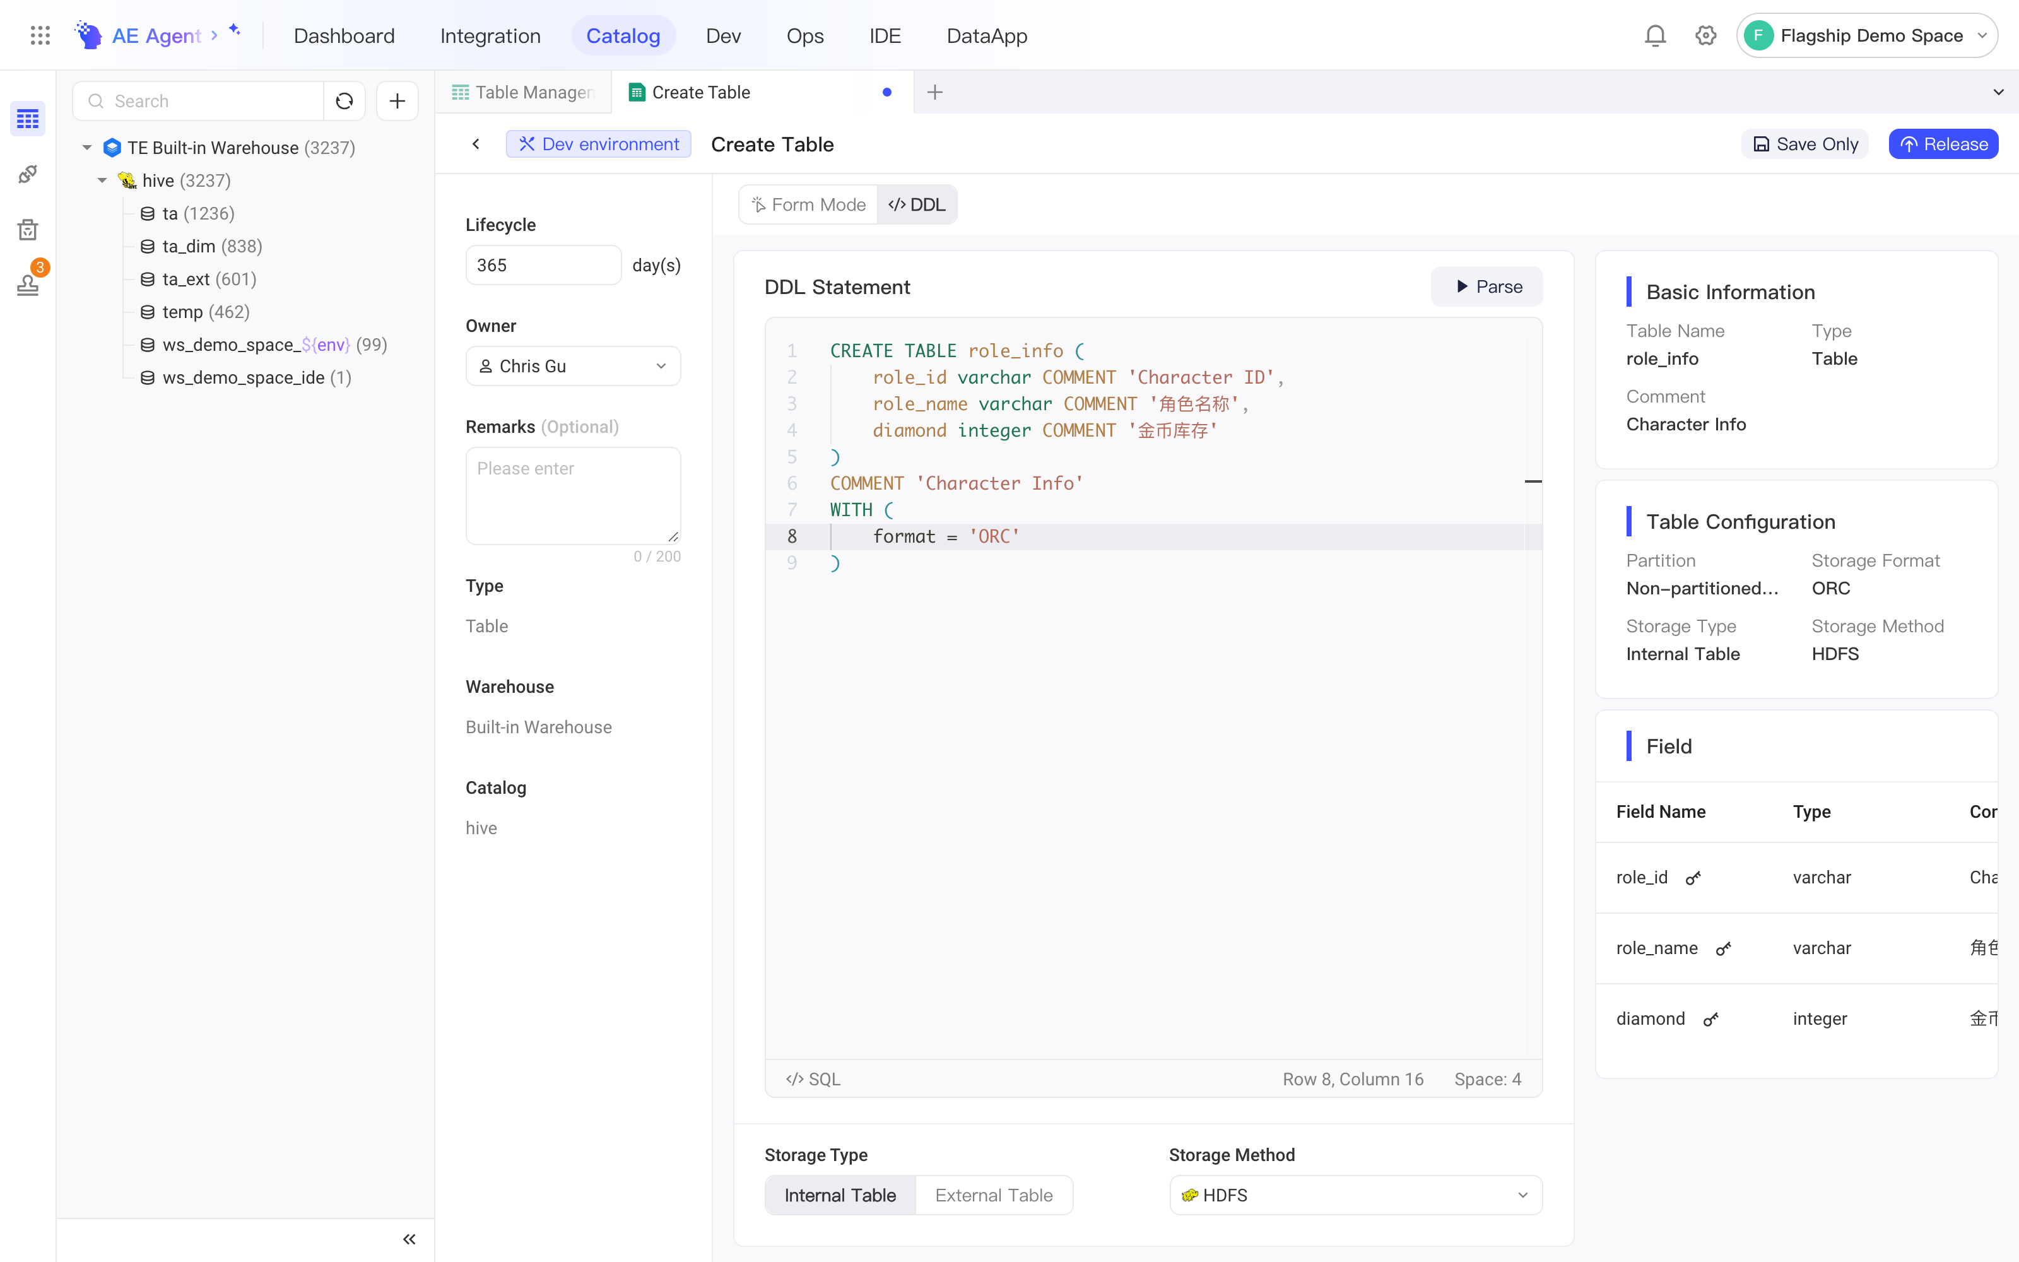Click key icon next to diamond

(1710, 1019)
